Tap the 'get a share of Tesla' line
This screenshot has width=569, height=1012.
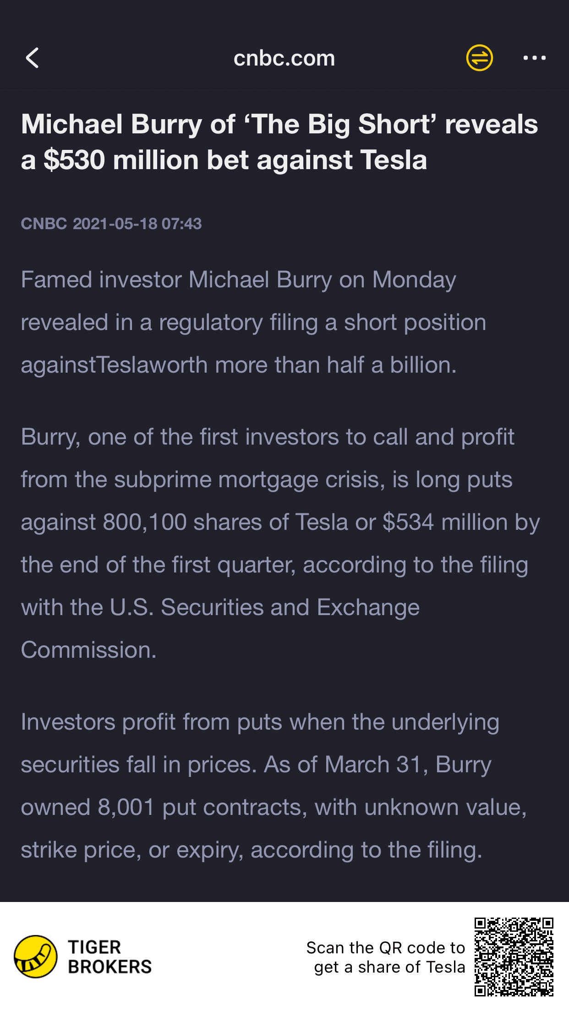tap(389, 967)
